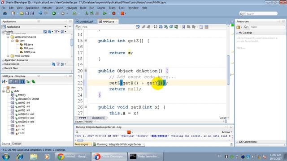
Task: Click the Refresh icon in Data Controls header
Action: [x=53, y=64]
